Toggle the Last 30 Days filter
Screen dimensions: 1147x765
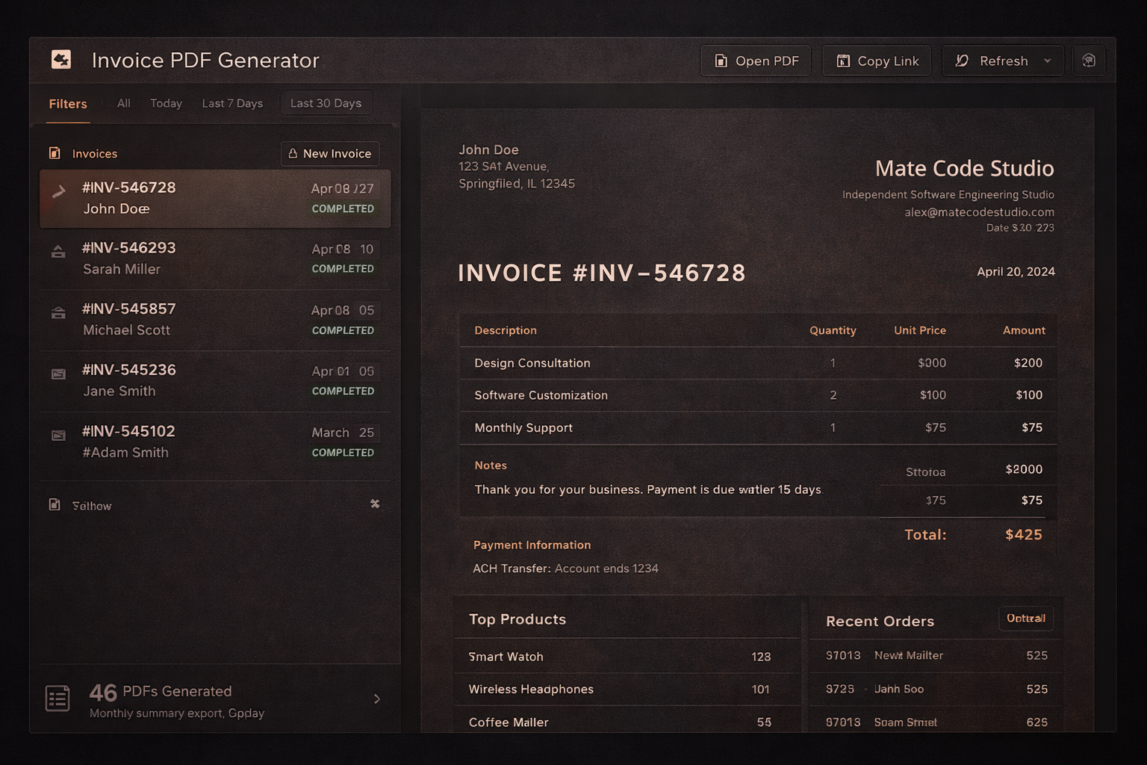point(326,103)
